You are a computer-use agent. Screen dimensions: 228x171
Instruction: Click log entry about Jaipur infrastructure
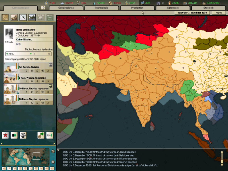[99, 152]
